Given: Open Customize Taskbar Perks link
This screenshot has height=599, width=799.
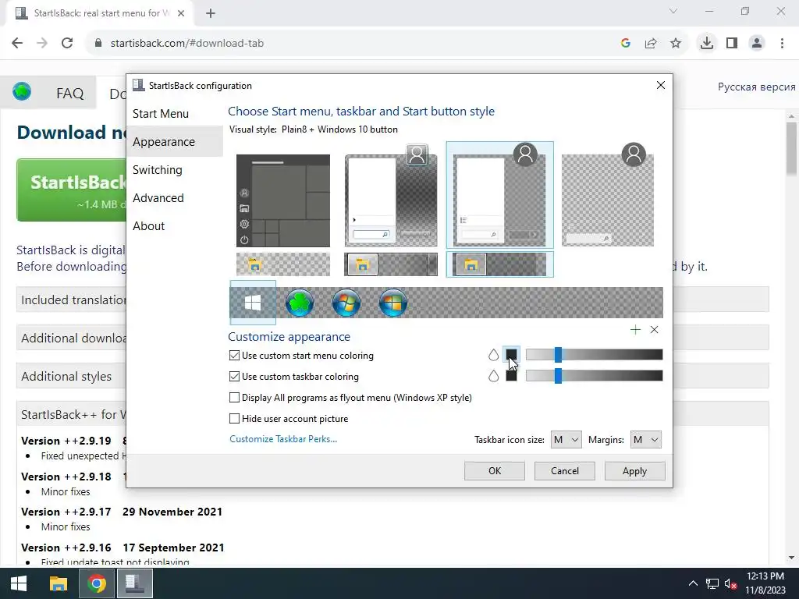Looking at the screenshot, I should click(x=283, y=439).
